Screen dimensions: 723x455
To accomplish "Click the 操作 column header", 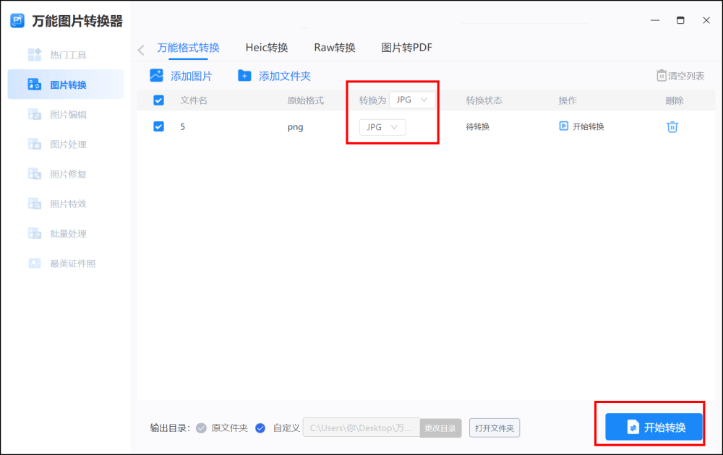I will (x=568, y=100).
